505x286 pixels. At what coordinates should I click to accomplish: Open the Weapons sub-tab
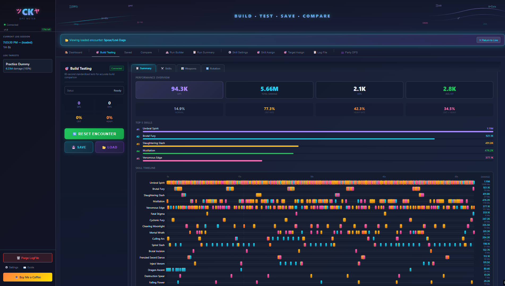[189, 68]
